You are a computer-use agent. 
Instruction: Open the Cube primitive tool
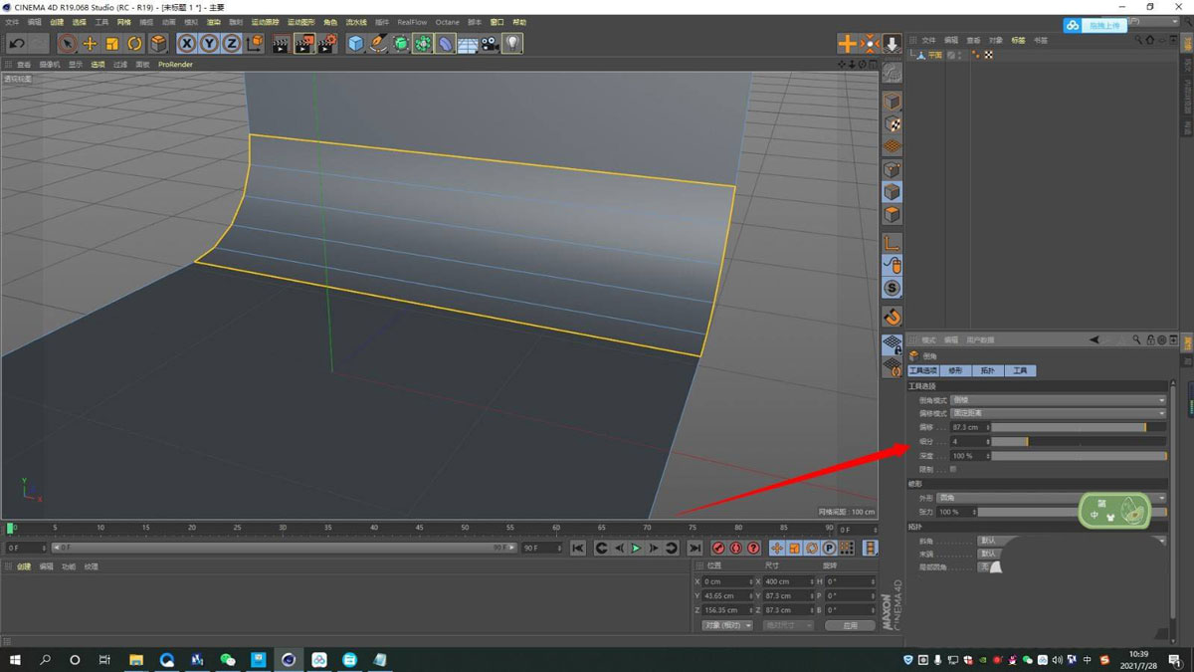click(x=356, y=43)
